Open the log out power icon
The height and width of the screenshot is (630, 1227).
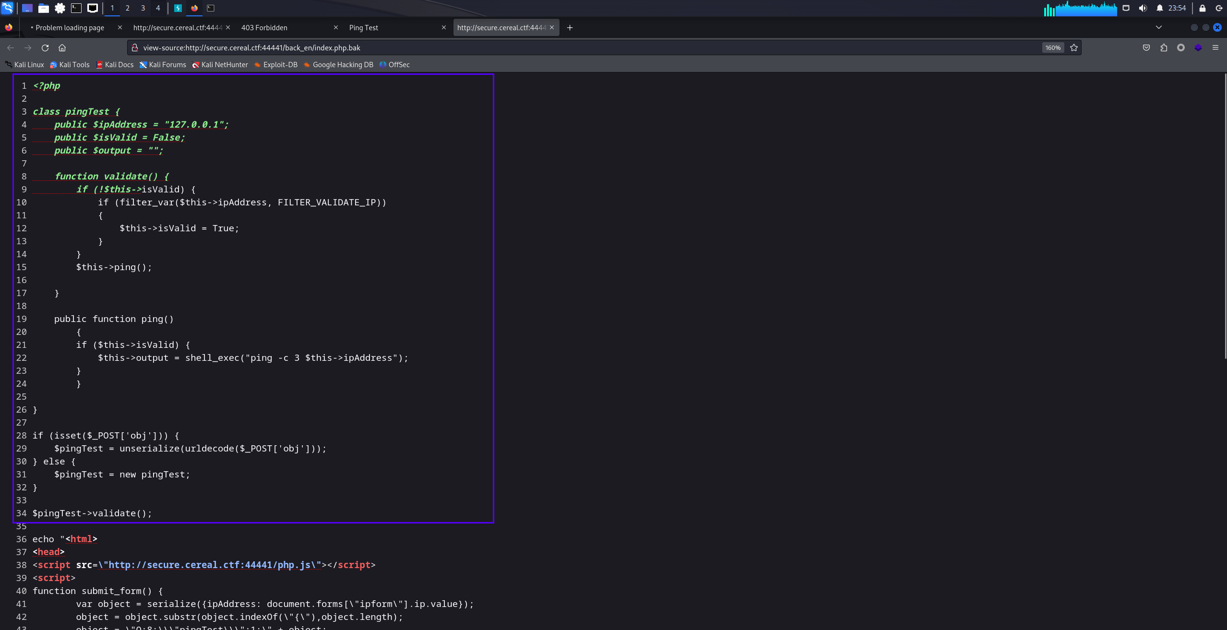1219,8
